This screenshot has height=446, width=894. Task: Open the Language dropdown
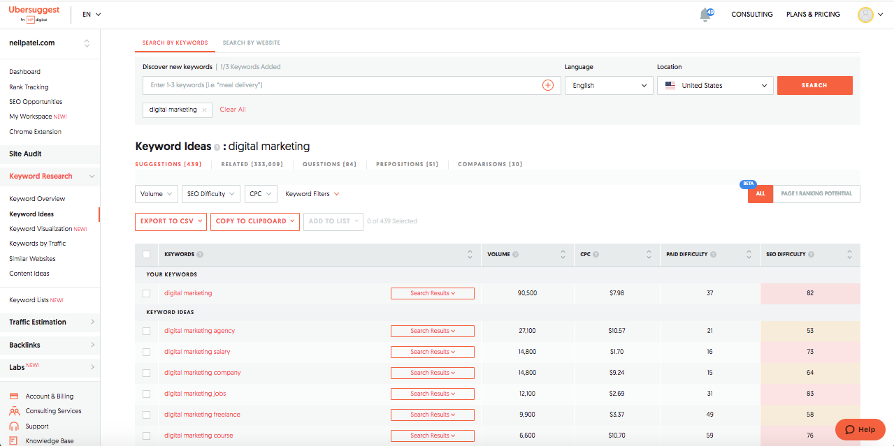pos(608,85)
